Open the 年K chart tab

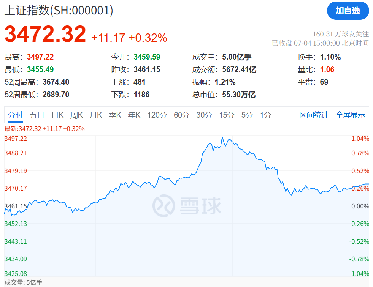134,115
